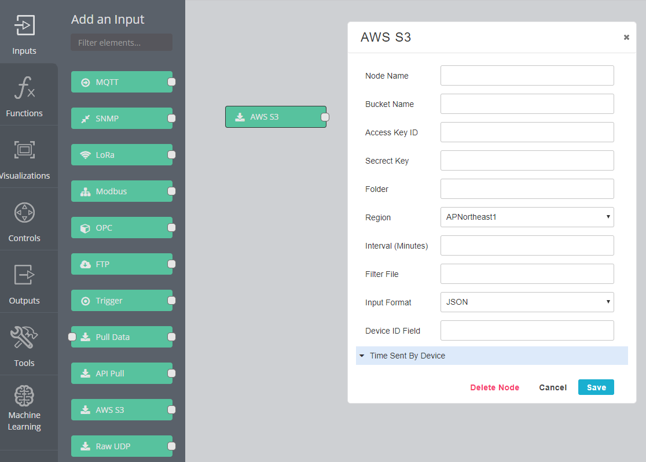Click the Modbus network icon
Image resolution: width=646 pixels, height=462 pixels.
pyautogui.click(x=85, y=192)
